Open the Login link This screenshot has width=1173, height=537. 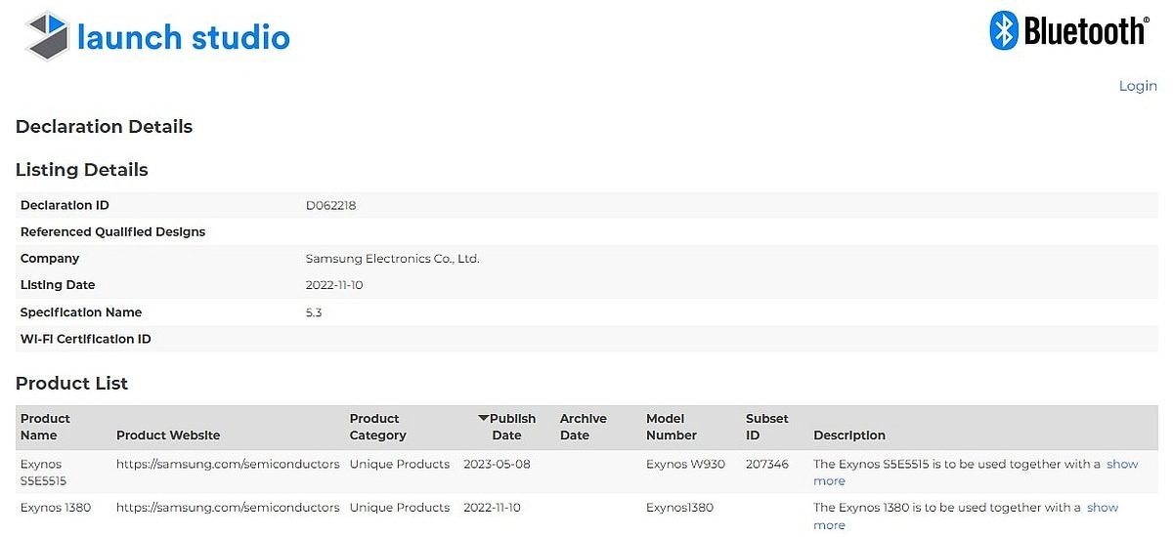click(1138, 86)
